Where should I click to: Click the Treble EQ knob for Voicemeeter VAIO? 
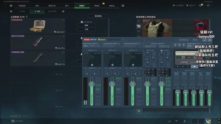148,55
